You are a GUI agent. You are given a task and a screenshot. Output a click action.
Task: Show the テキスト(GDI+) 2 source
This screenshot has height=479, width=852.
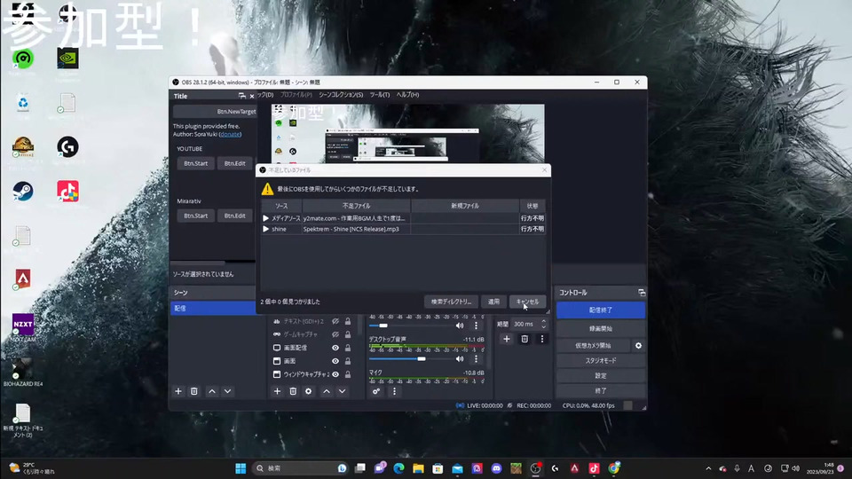click(x=335, y=321)
